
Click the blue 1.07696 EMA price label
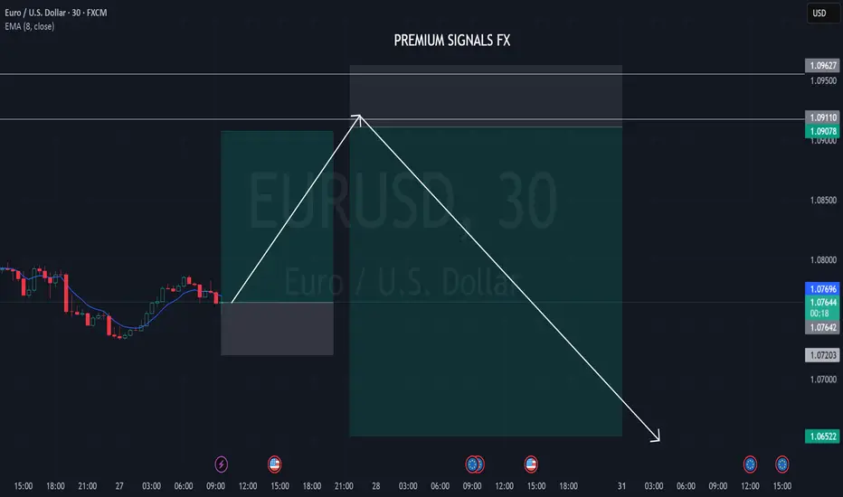tap(822, 288)
